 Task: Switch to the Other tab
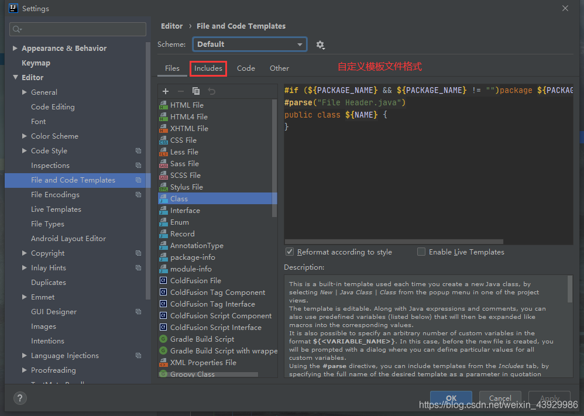279,68
